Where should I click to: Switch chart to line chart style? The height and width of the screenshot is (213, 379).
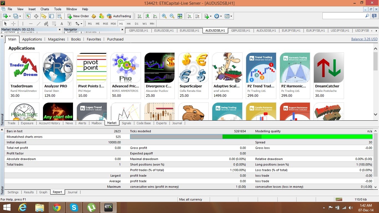[155, 16]
